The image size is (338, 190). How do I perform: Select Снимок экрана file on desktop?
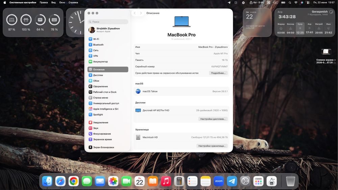point(326,56)
